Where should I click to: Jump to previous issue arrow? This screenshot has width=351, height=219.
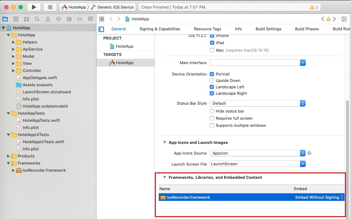click(323, 19)
